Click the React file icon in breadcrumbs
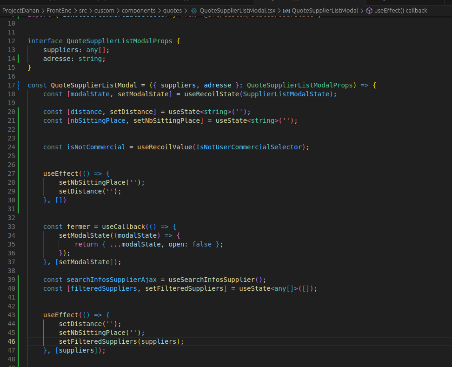This screenshot has width=452, height=367. click(x=194, y=10)
